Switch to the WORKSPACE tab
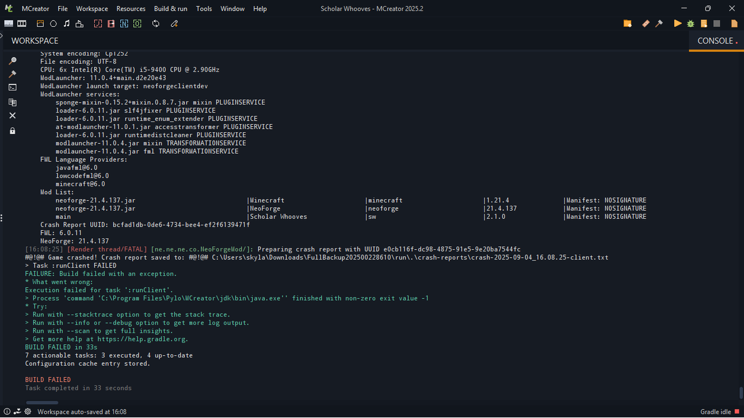This screenshot has width=744, height=418. [x=35, y=41]
